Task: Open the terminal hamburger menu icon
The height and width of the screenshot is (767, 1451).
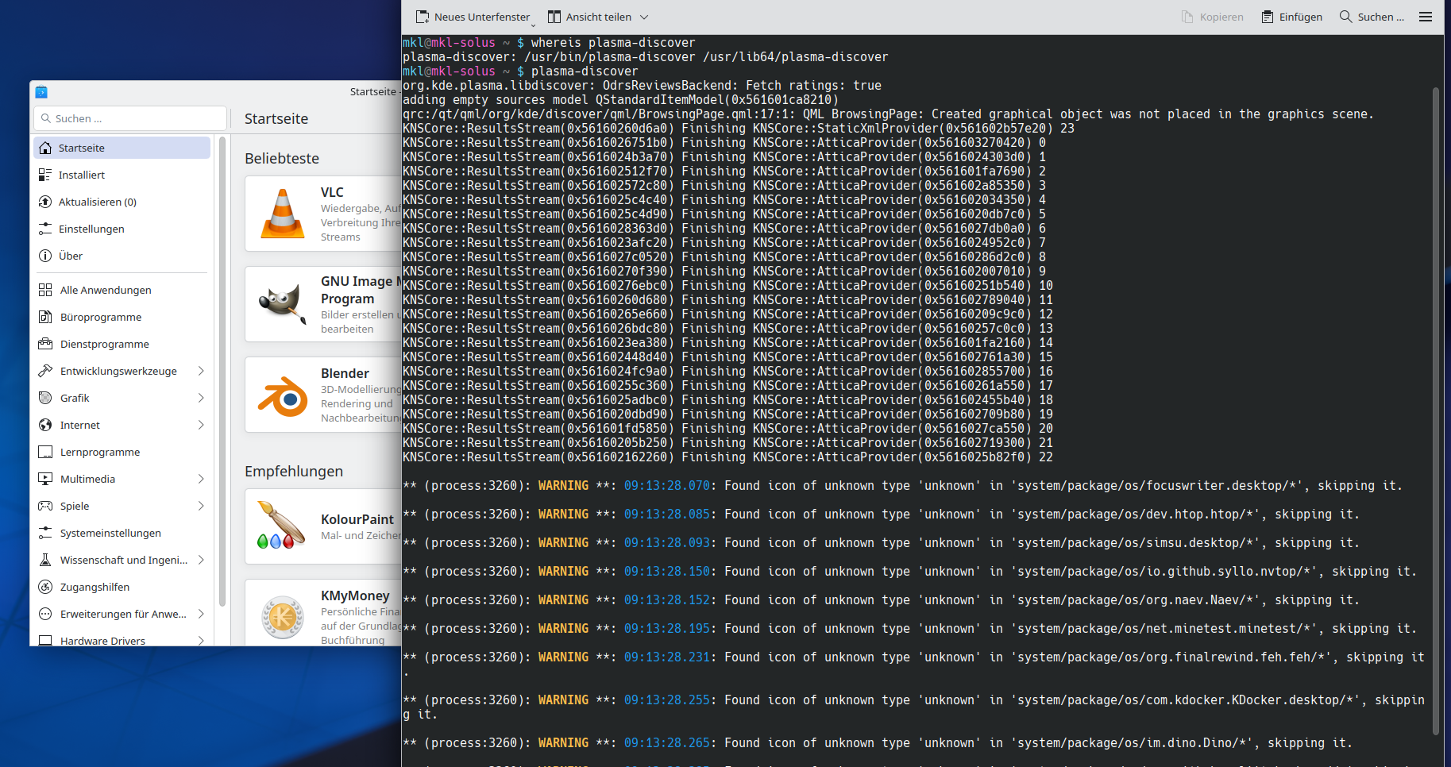Action: [1426, 17]
